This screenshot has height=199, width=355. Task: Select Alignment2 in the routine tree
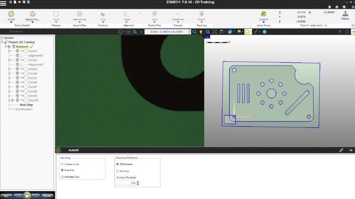tap(35, 64)
